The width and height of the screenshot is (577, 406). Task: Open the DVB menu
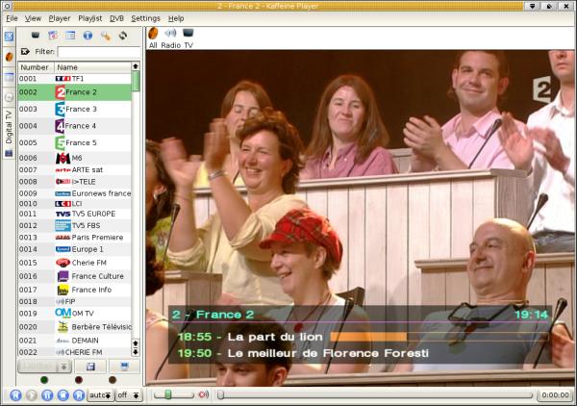(116, 18)
